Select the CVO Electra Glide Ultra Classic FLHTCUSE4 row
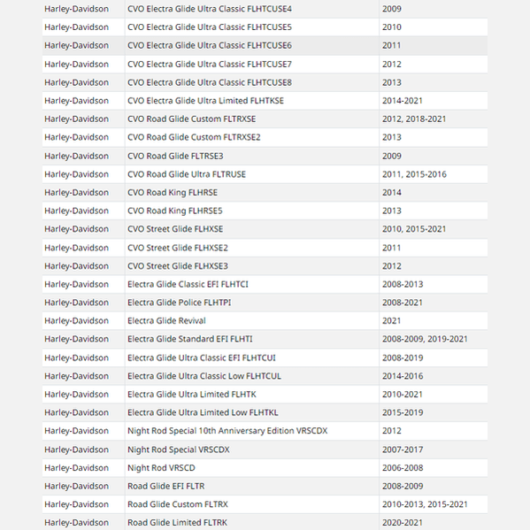 click(265, 9)
